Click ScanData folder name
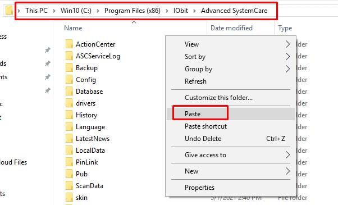The height and width of the screenshot is (205, 338). tap(89, 186)
